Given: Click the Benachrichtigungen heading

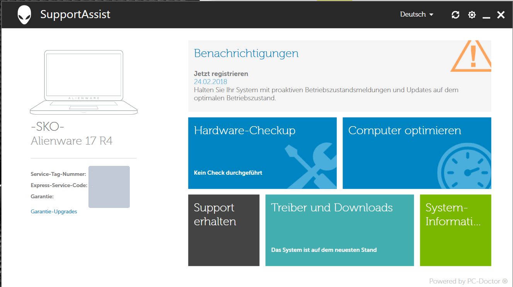Looking at the screenshot, I should tap(246, 53).
